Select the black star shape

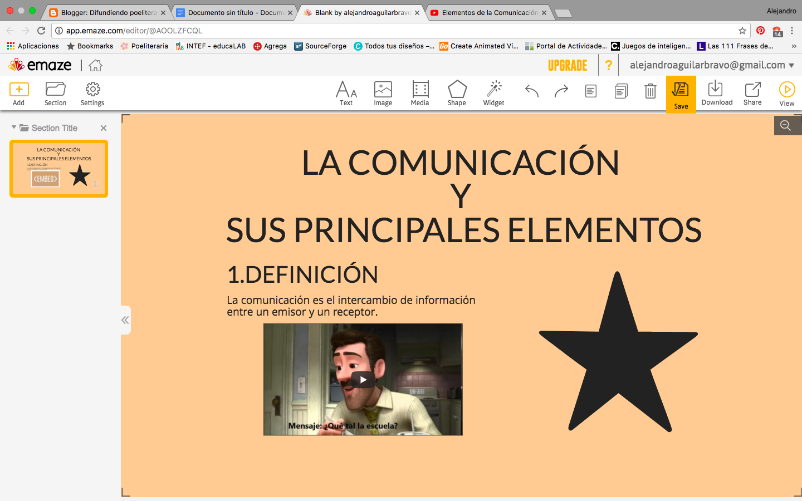[x=618, y=352]
